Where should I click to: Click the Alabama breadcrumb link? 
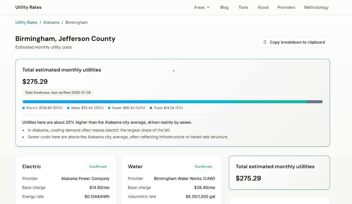pyautogui.click(x=51, y=22)
